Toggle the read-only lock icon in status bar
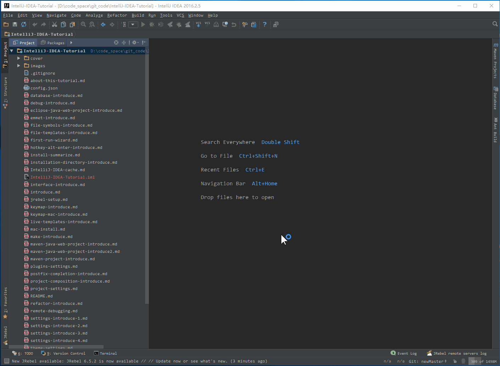This screenshot has width=500, height=366. coord(455,361)
